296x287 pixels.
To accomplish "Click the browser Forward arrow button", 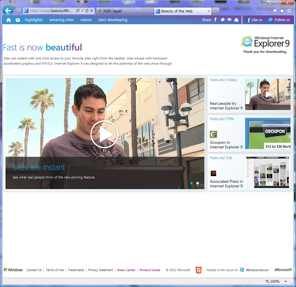I will coord(18,11).
